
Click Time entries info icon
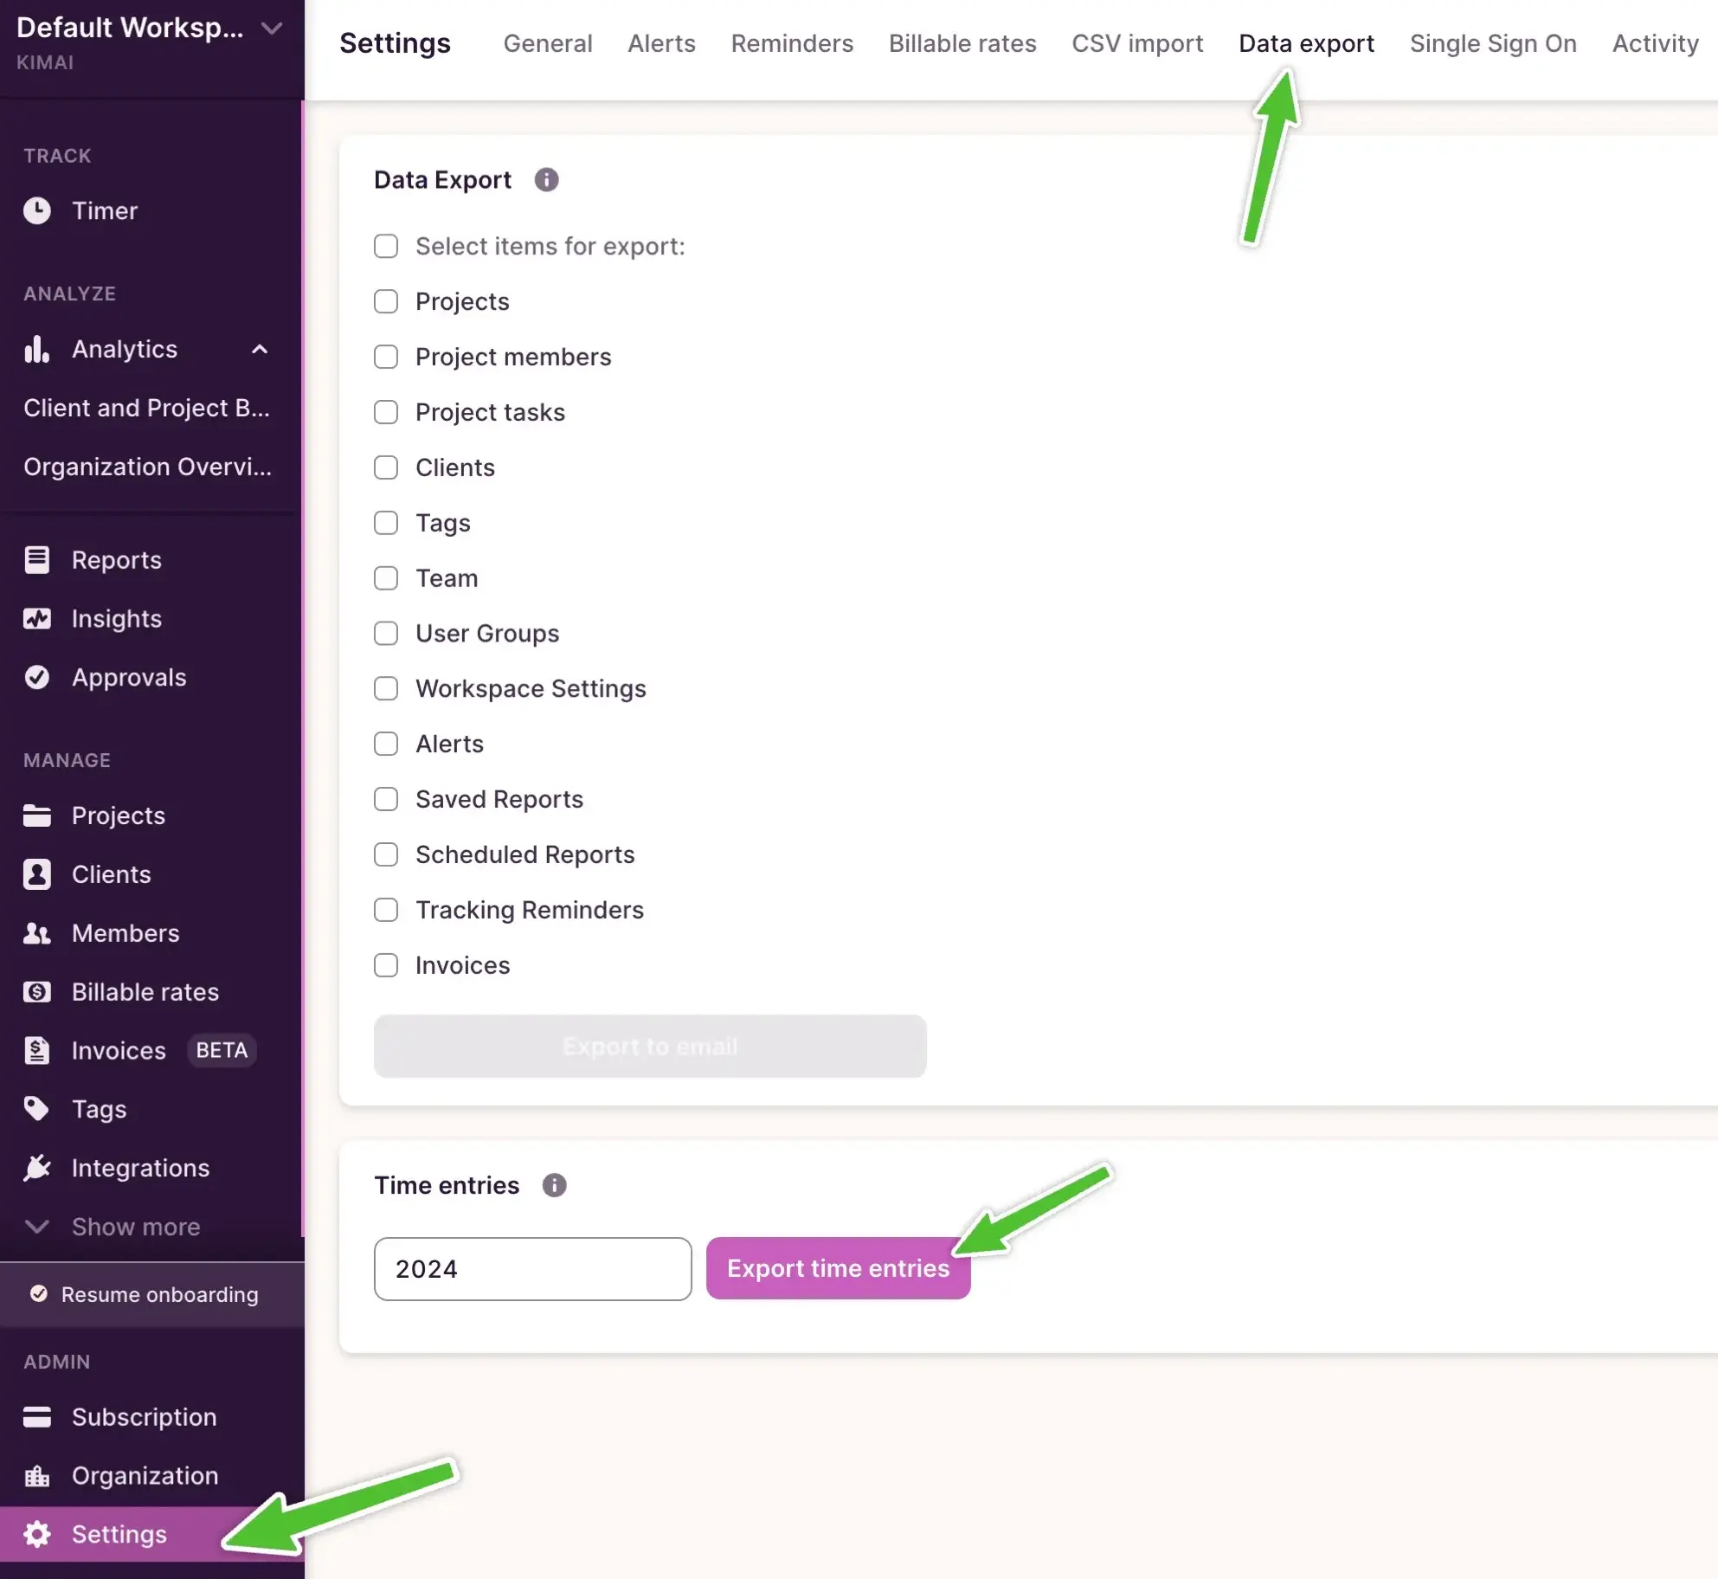[x=554, y=1185]
